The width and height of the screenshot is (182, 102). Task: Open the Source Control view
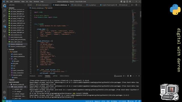(x=4, y=16)
